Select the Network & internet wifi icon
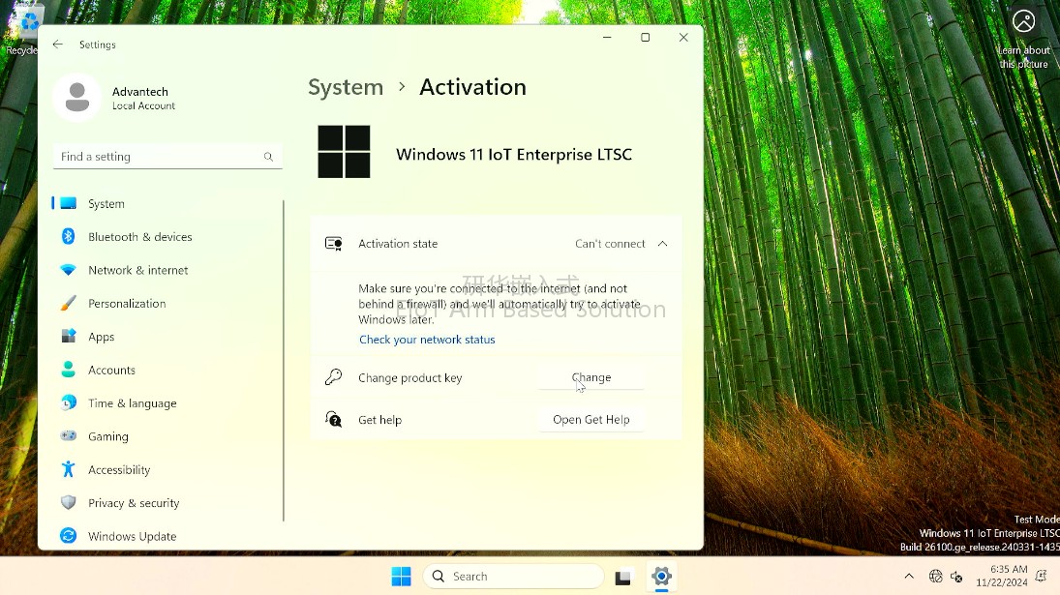1060x595 pixels. (69, 270)
